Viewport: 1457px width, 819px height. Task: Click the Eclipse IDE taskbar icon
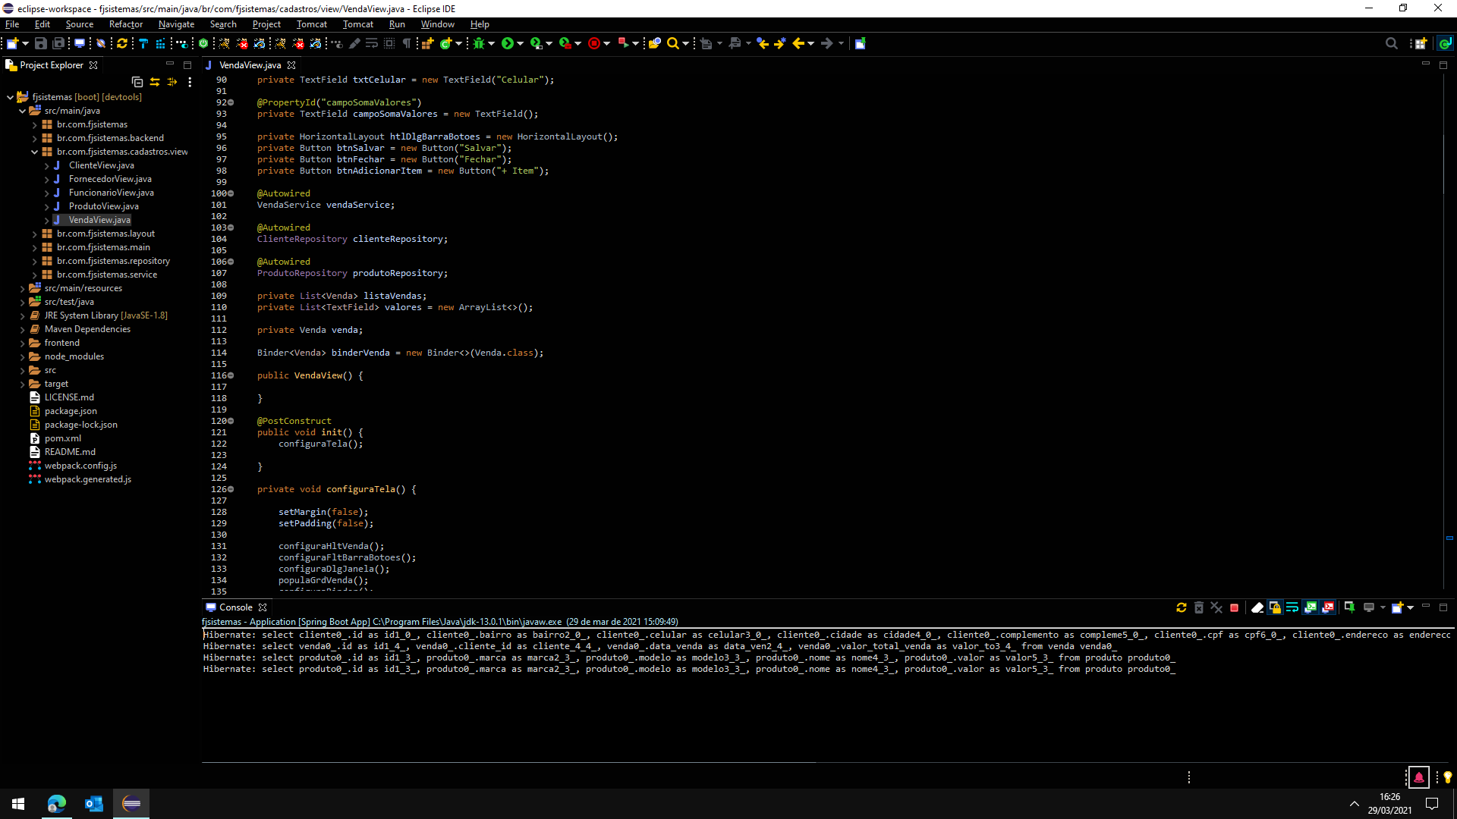coord(131,803)
